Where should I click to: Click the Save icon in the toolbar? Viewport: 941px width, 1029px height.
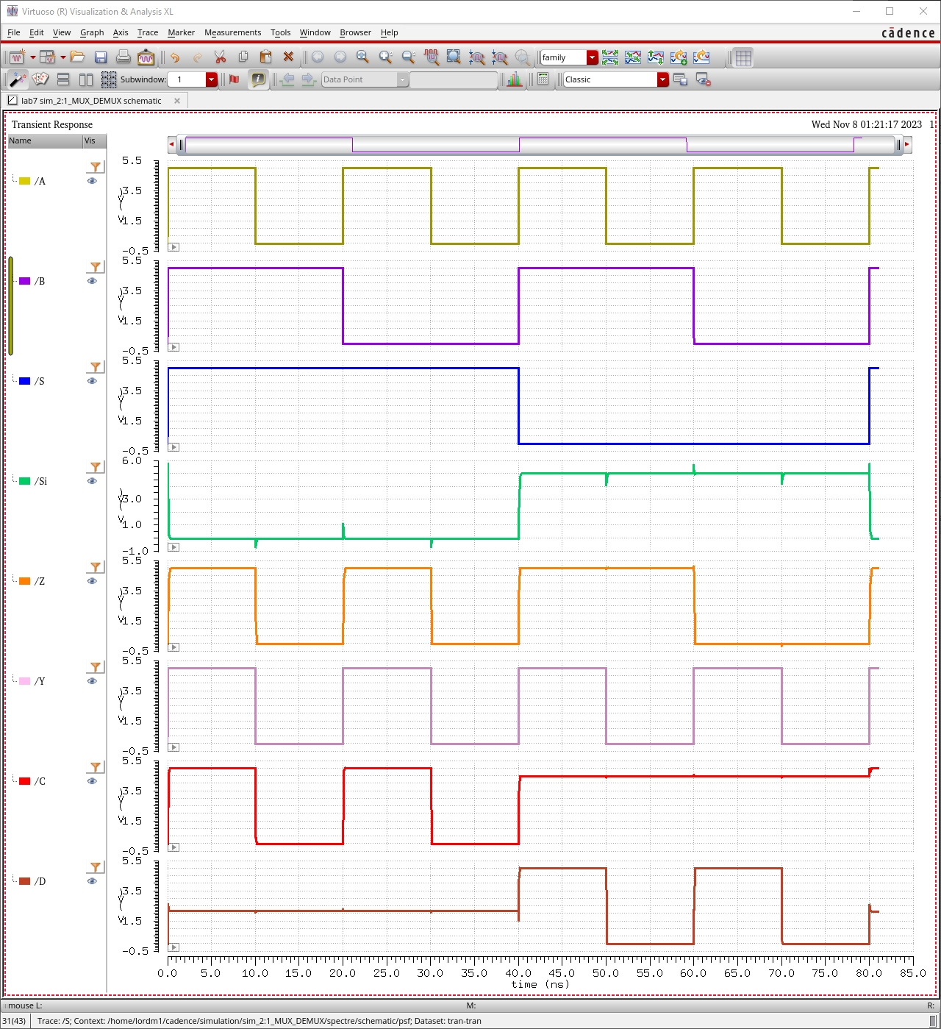point(101,57)
